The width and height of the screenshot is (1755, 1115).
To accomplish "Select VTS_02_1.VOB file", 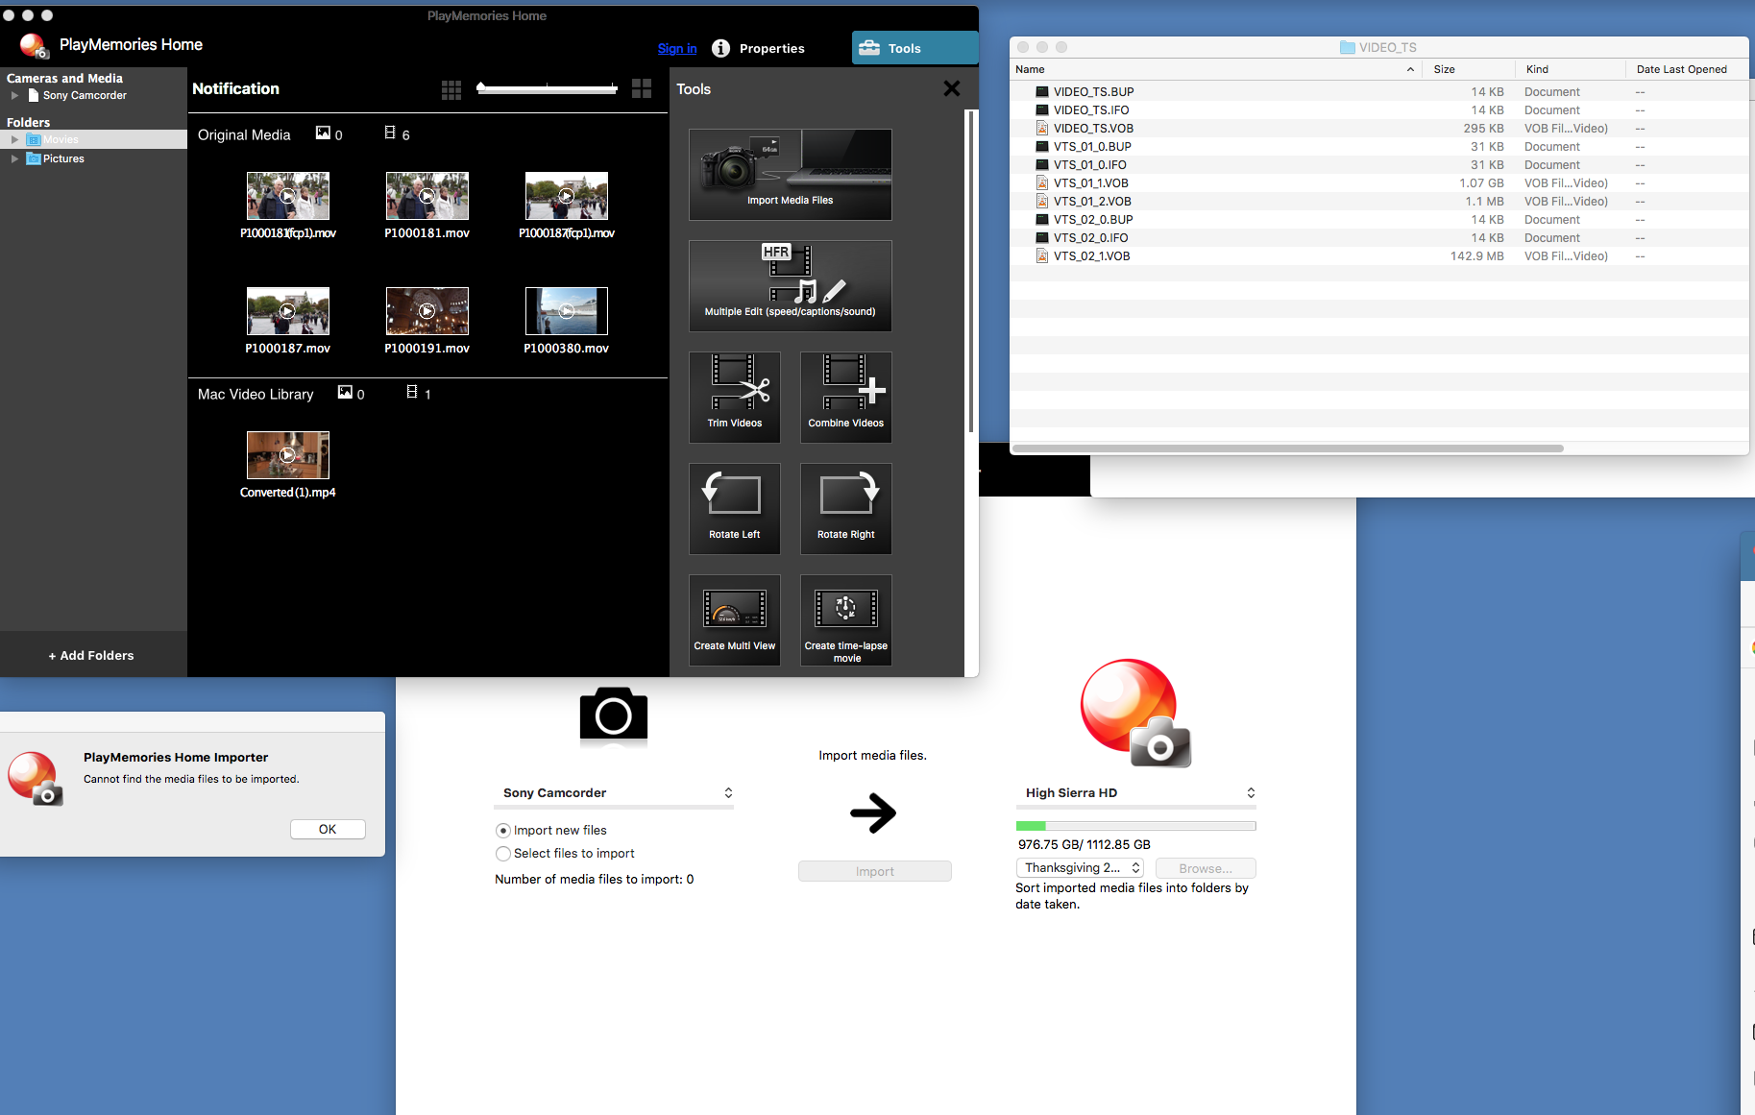I will [x=1379, y=256].
